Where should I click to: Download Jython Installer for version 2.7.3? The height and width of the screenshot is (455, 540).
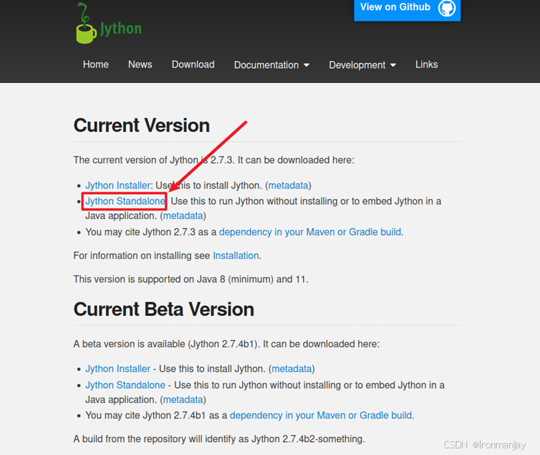[118, 185]
